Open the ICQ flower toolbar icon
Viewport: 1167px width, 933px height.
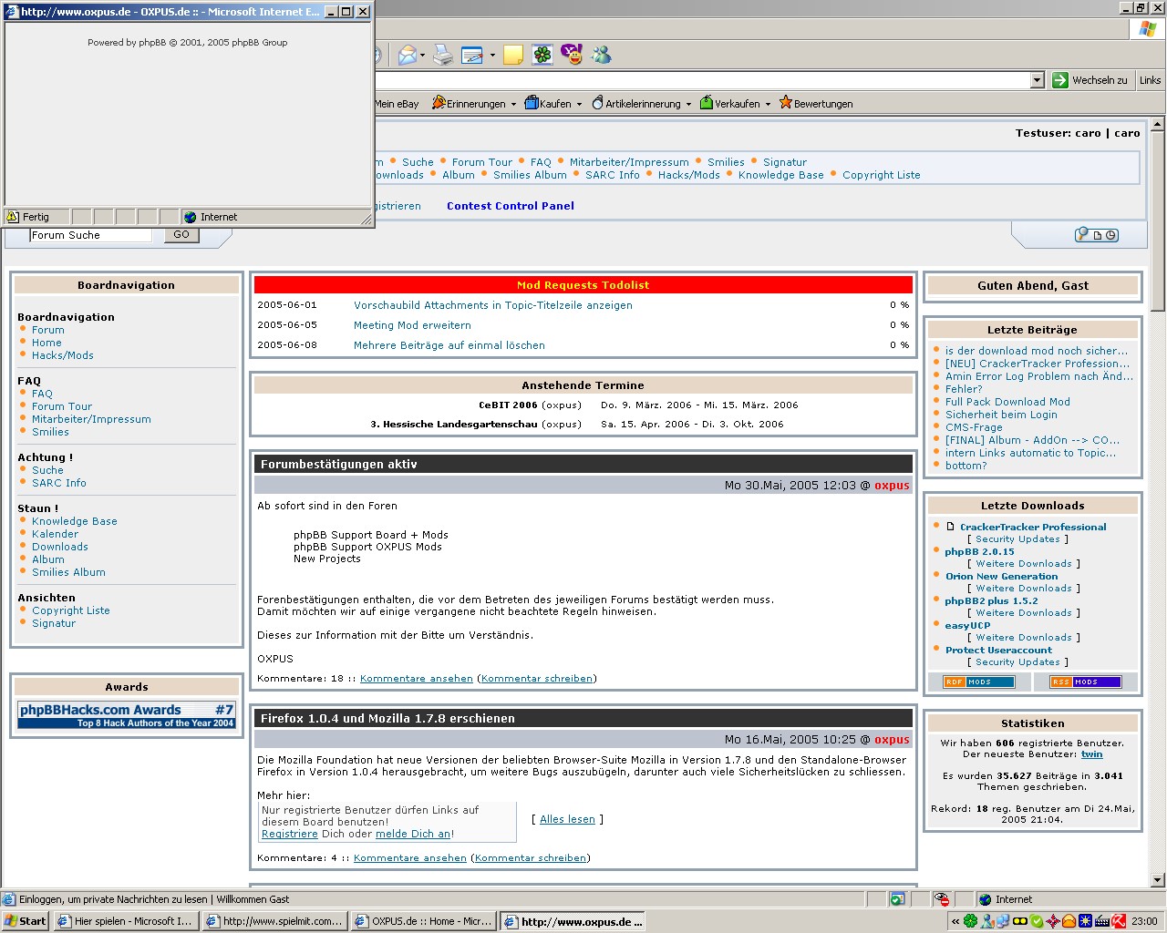click(542, 56)
